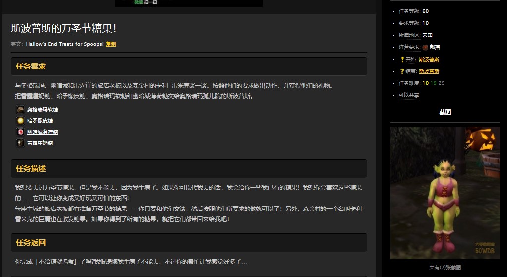
Task: Click the yellow question mark quest-end icon
Action: (402, 71)
